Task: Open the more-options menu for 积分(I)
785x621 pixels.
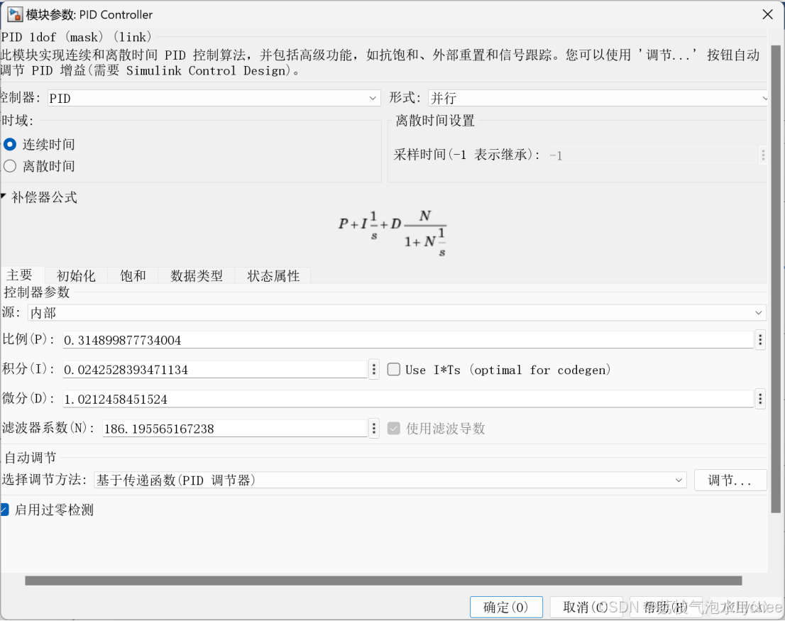Action: tap(374, 370)
